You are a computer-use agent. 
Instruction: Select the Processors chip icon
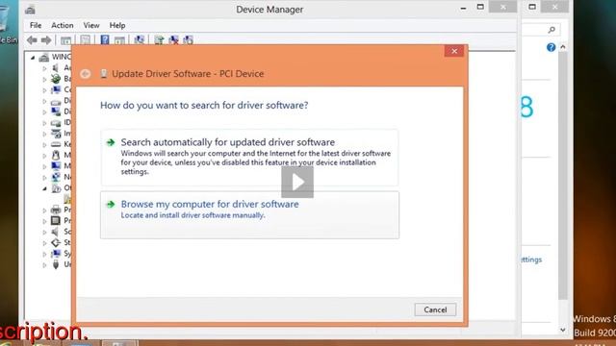tap(56, 220)
